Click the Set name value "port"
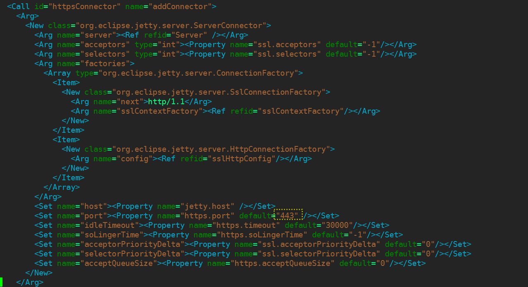 click(x=94, y=216)
